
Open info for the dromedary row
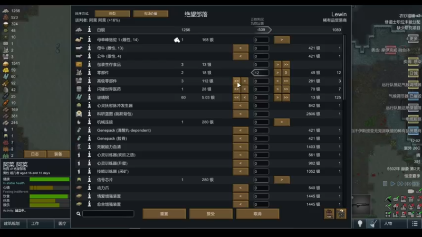(x=89, y=39)
